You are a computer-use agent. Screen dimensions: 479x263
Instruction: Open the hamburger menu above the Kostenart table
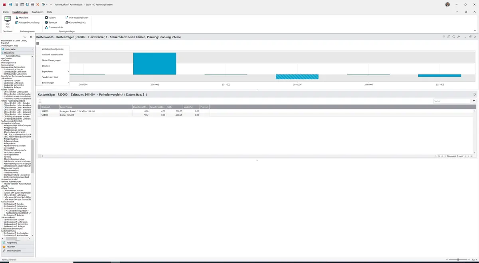tap(40, 101)
